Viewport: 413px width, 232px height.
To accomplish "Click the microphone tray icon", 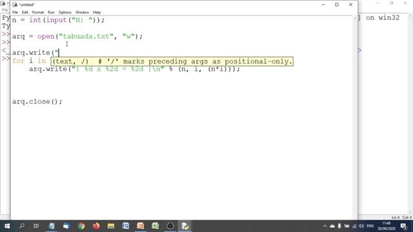I will 339,226.
